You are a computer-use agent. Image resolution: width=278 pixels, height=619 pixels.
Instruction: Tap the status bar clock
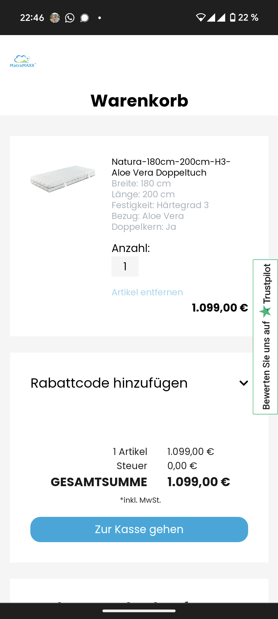32,18
